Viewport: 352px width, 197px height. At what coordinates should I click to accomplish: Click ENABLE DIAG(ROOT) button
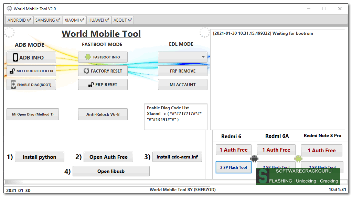point(31,85)
